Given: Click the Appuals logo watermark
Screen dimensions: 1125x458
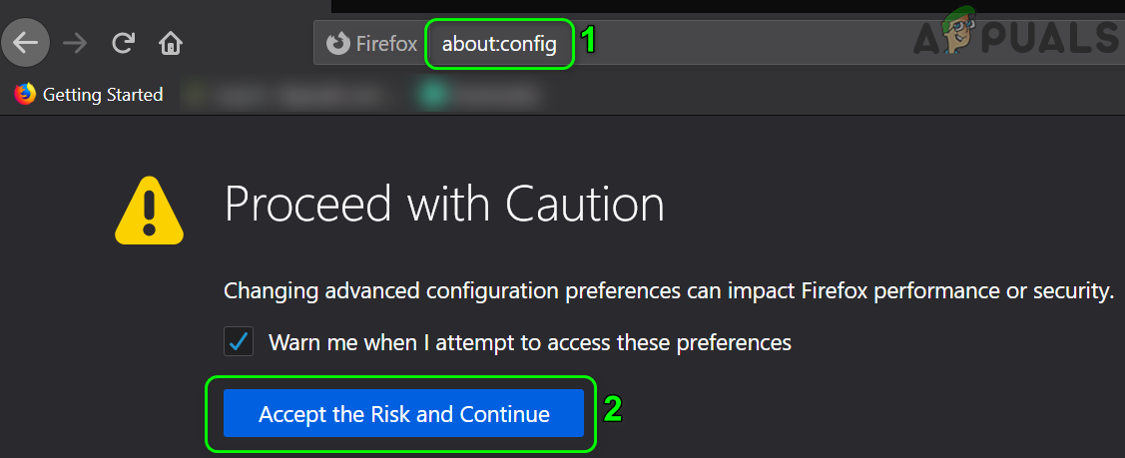Looking at the screenshot, I should click(1047, 39).
